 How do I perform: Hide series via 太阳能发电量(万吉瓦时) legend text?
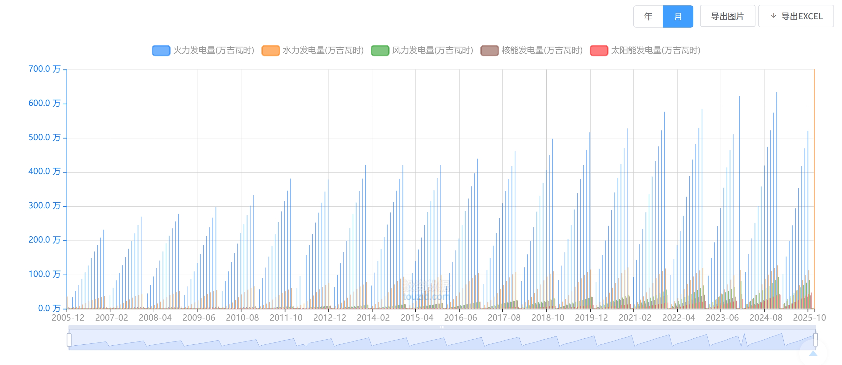(655, 50)
